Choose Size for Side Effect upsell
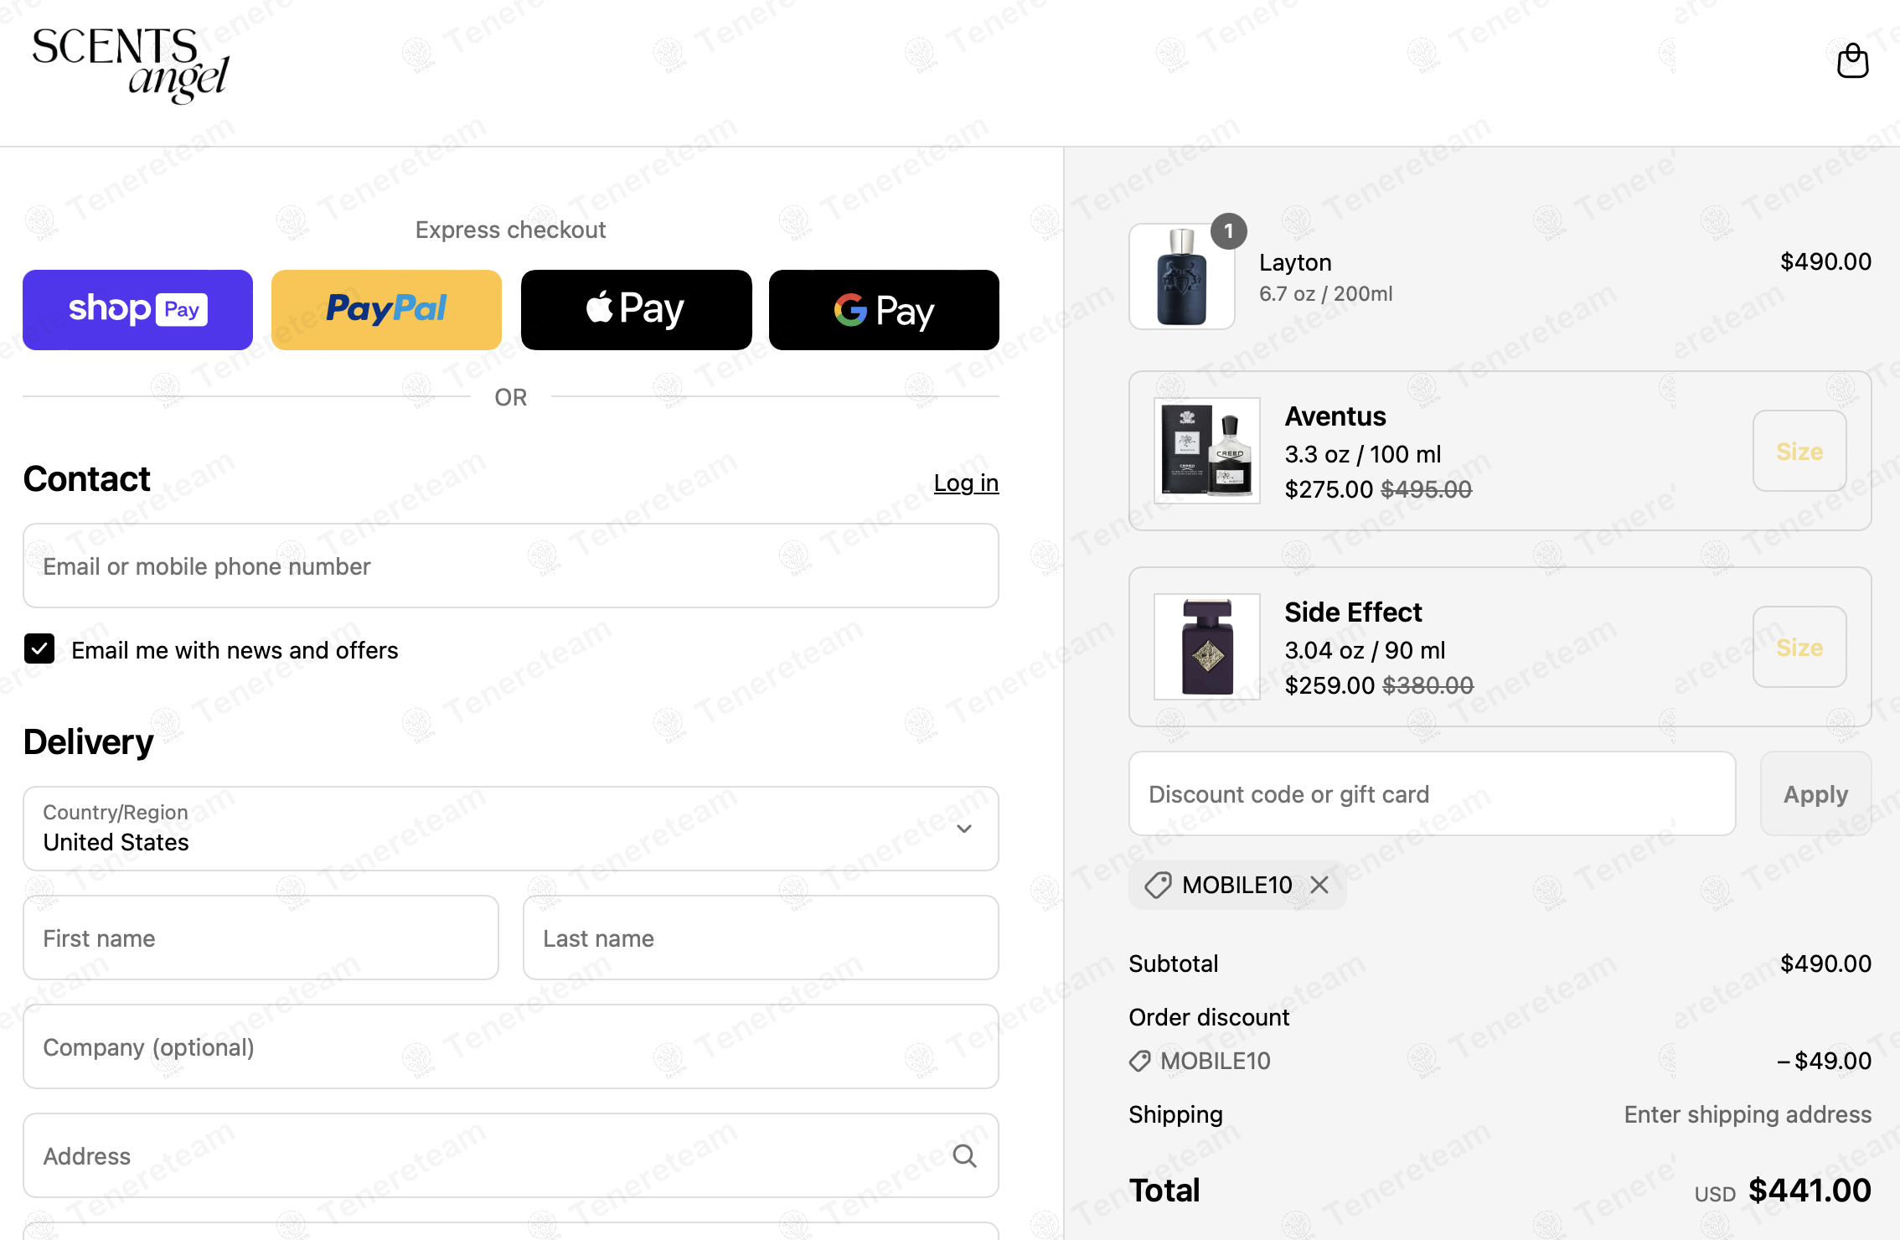Image resolution: width=1900 pixels, height=1240 pixels. point(1799,648)
